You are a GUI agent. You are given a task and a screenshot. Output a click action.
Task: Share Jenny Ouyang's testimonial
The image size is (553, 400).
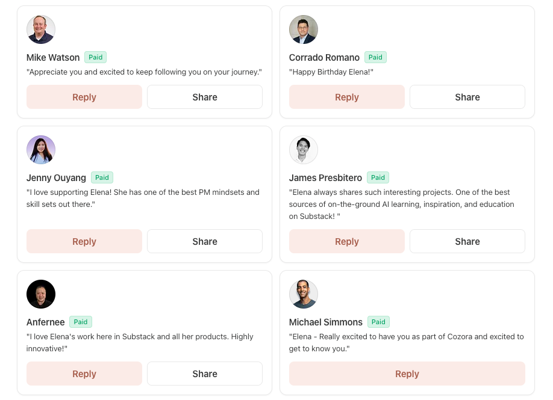[x=205, y=241]
